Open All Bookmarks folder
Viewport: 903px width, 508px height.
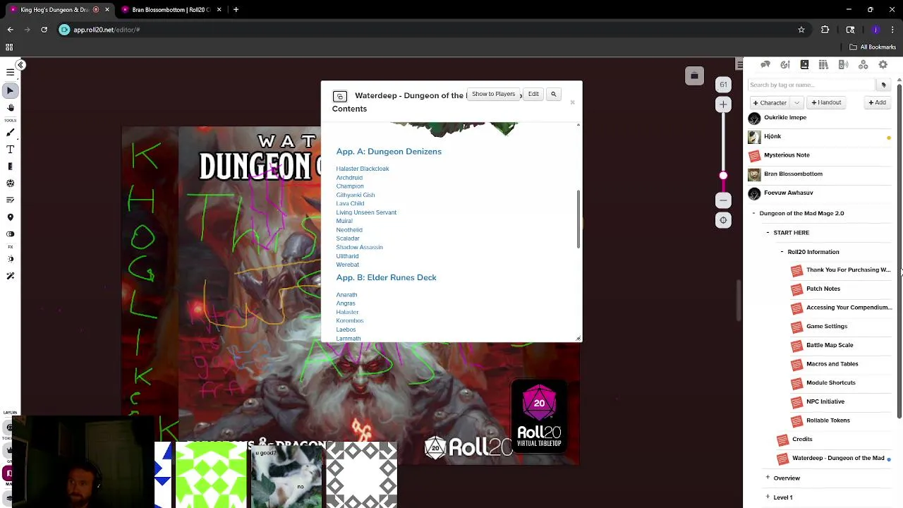[x=873, y=47]
